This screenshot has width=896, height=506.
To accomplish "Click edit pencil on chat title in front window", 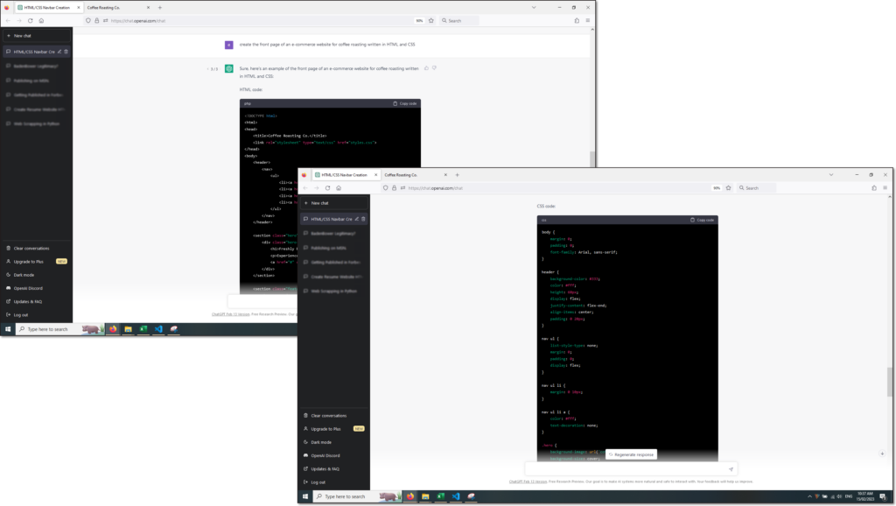I will click(x=356, y=219).
